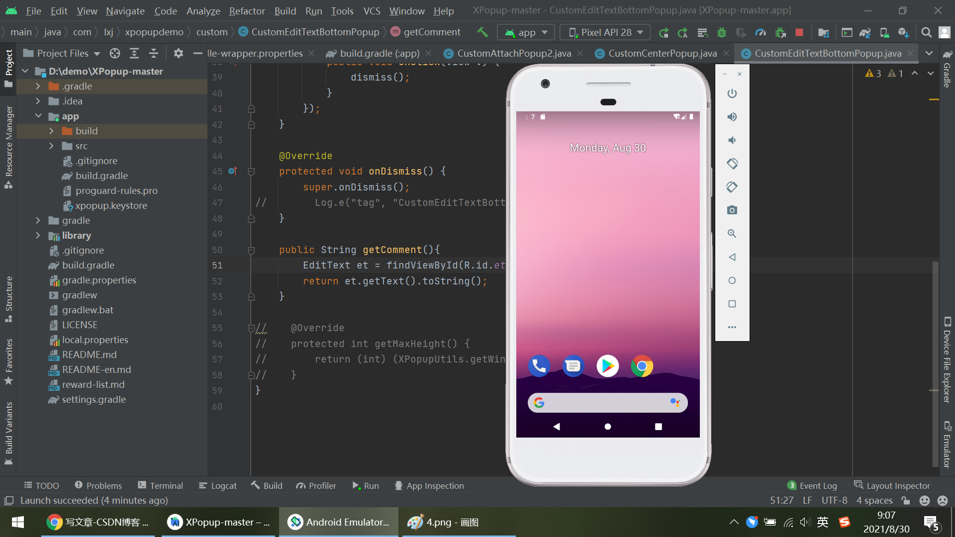Open the Pixel API 28 device dropdown
The height and width of the screenshot is (537, 955).
(x=604, y=32)
